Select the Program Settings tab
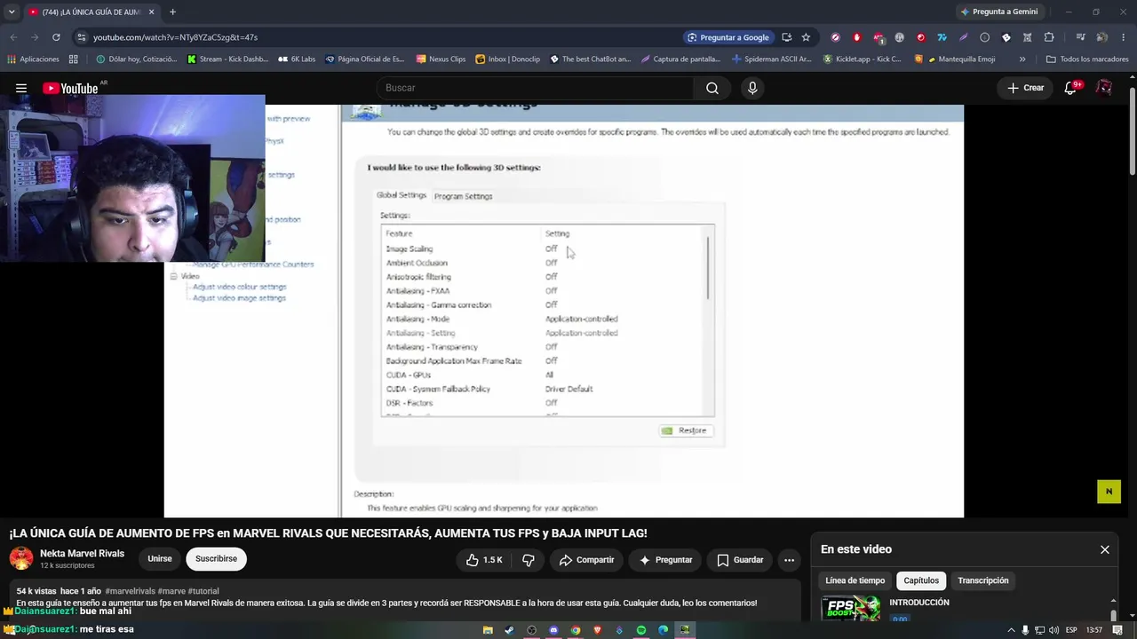This screenshot has width=1137, height=639. coord(463,196)
